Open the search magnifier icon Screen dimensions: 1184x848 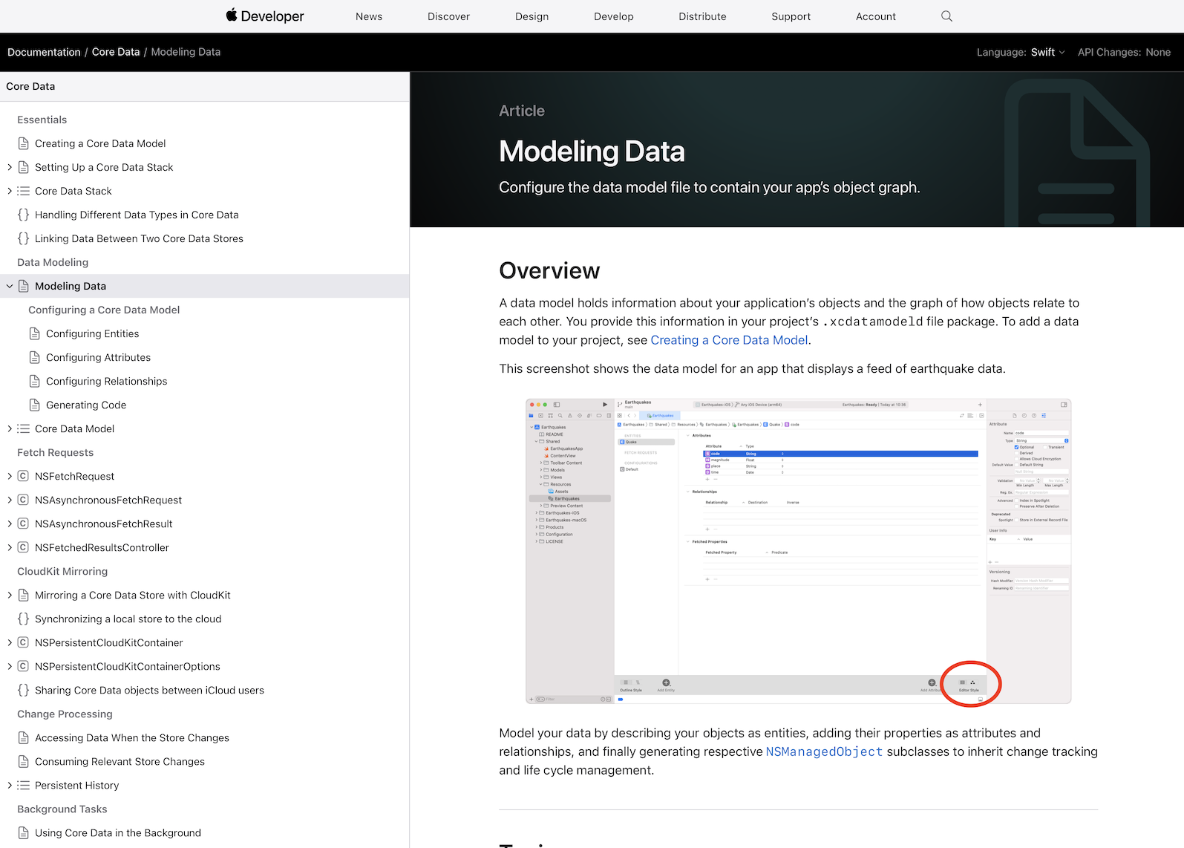coord(946,16)
